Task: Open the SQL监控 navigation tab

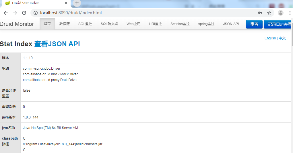Action: tap(85, 24)
